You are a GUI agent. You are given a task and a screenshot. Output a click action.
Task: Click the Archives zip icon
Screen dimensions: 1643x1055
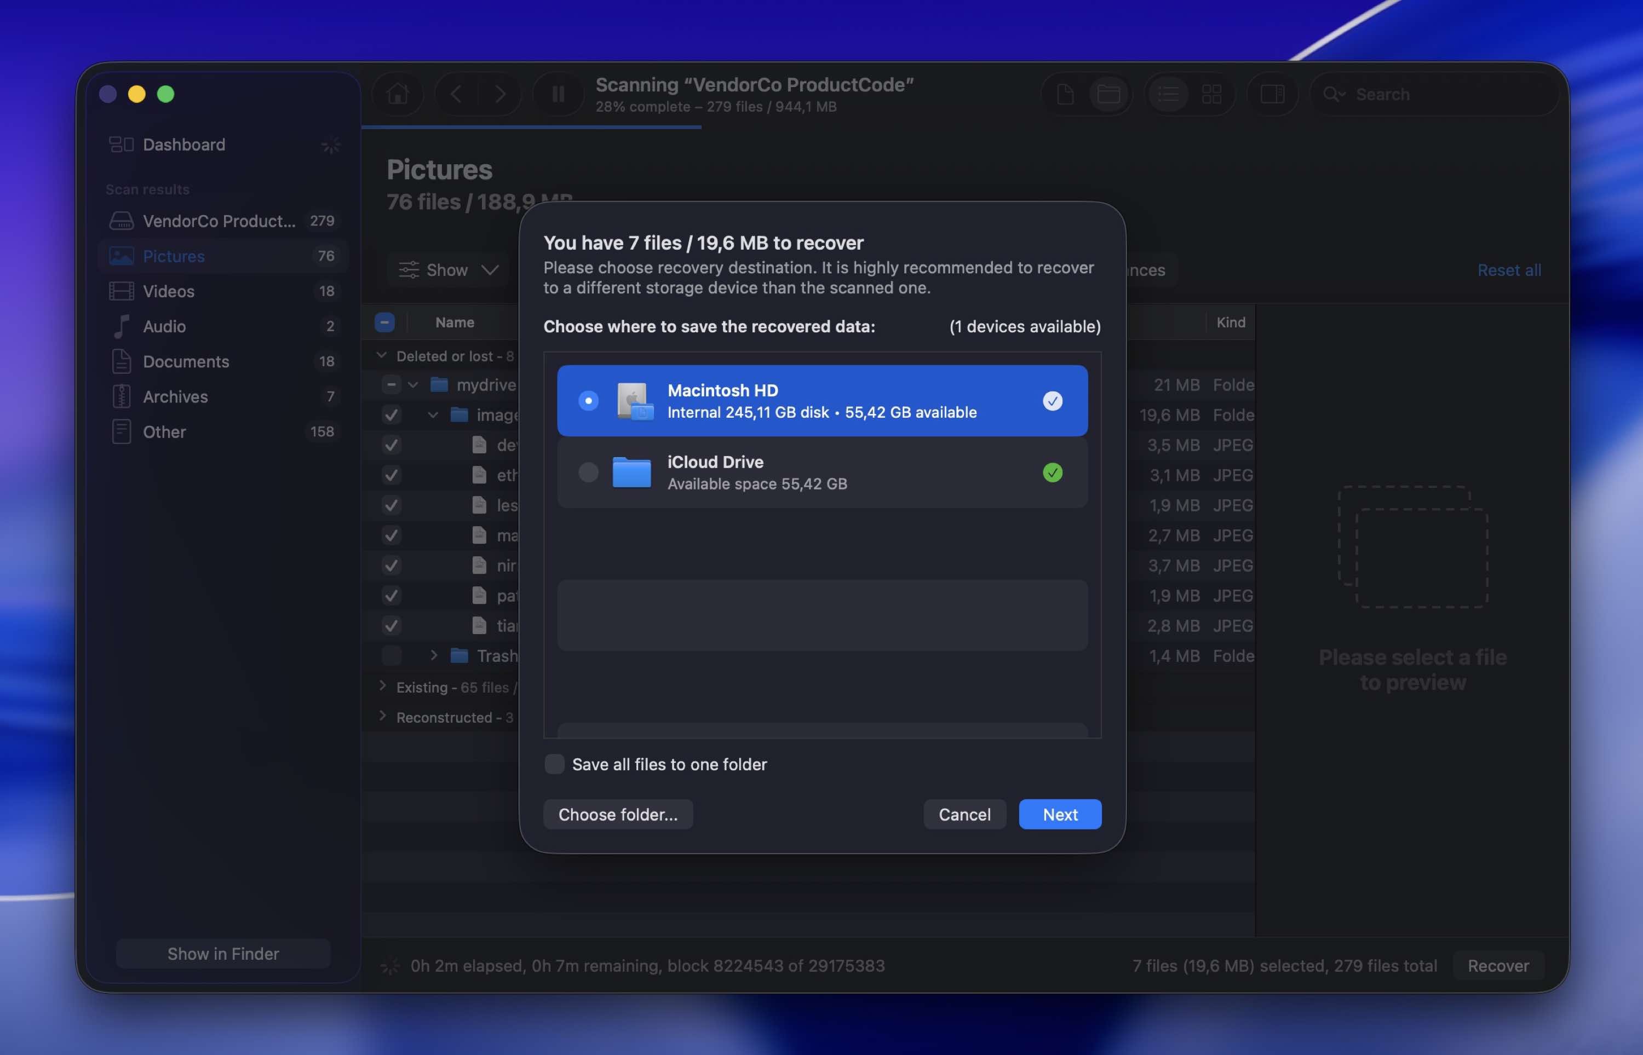121,397
